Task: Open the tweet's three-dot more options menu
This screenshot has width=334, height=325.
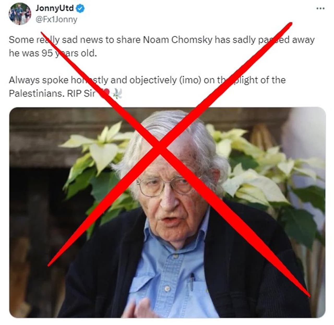Action: click(x=320, y=8)
